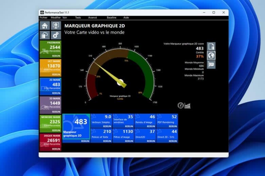
Task: Open settings with the gears icon
Action: point(56,35)
